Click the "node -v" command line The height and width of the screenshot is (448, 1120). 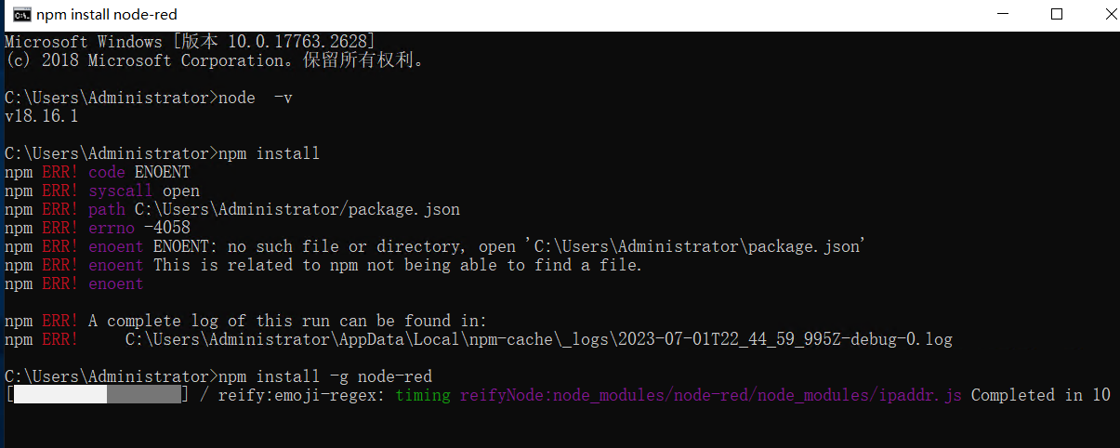[149, 98]
